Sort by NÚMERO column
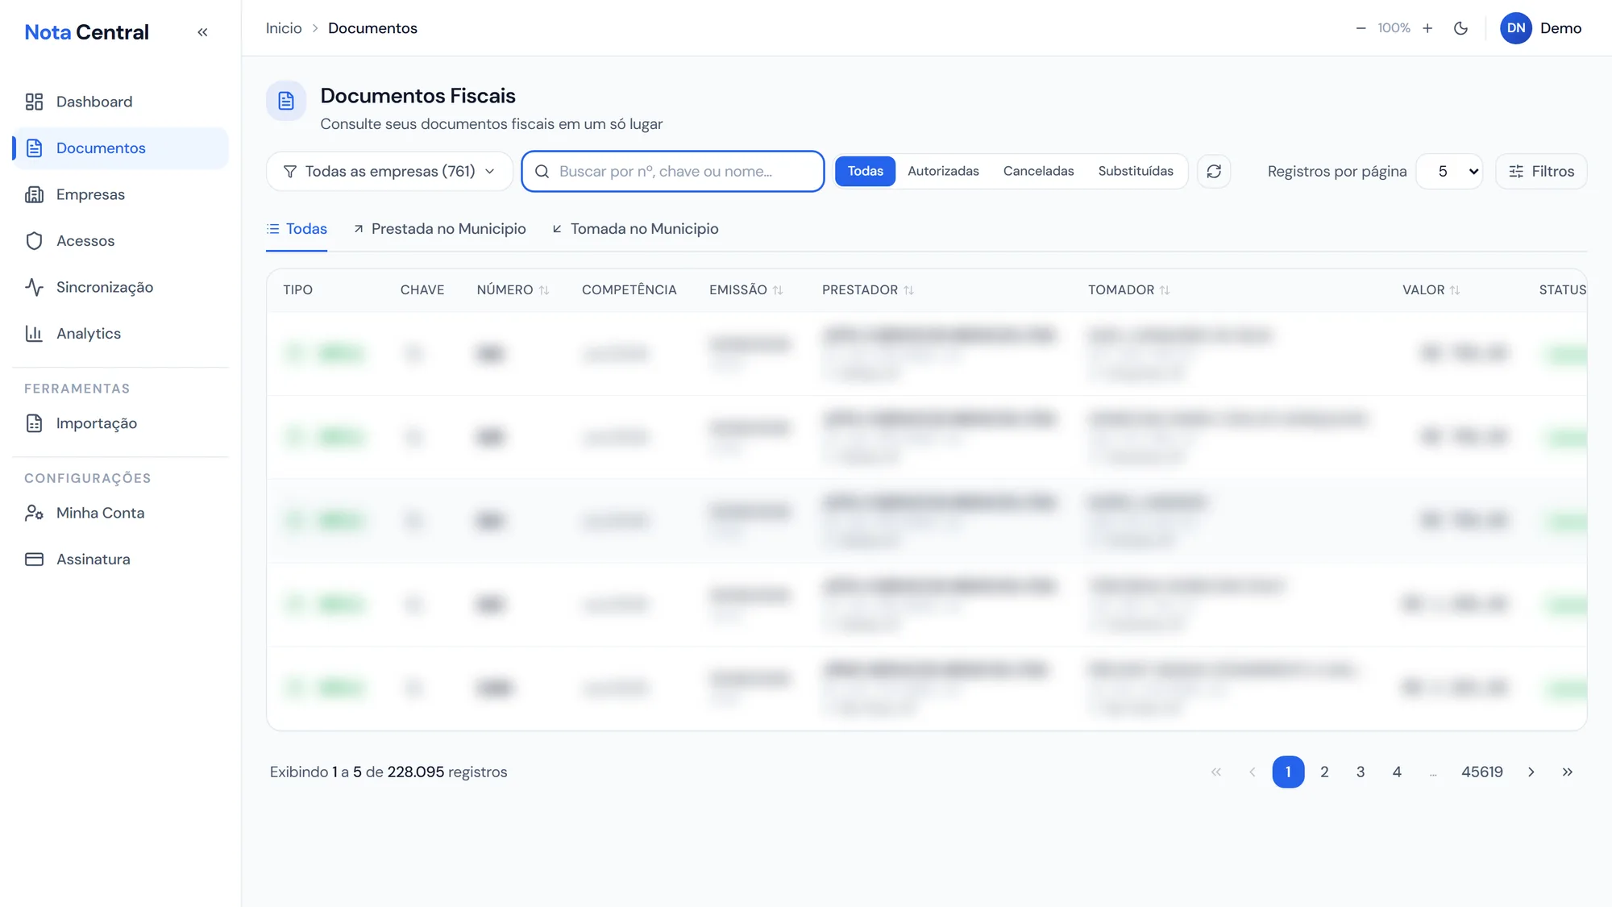The image size is (1612, 907). pos(513,290)
